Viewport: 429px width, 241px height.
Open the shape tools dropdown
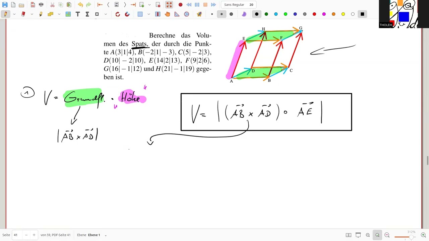click(106, 14)
